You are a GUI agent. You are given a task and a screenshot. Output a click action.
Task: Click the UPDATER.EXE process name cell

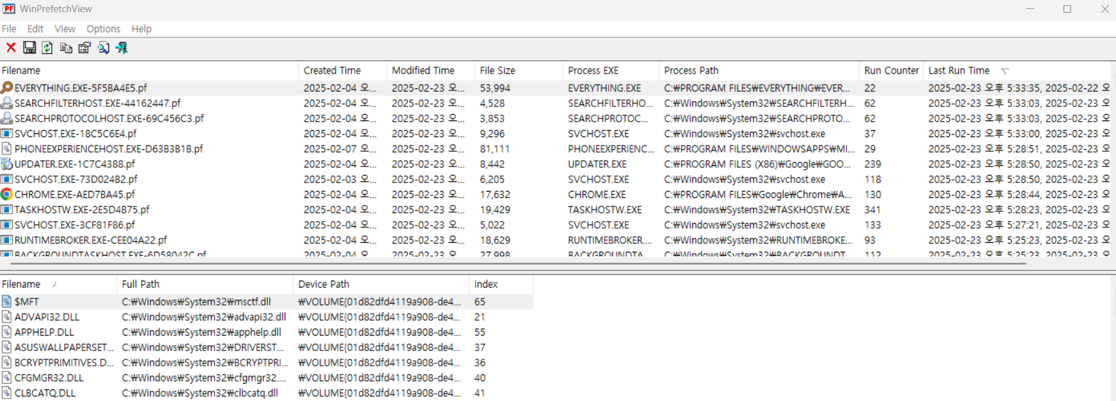click(x=597, y=164)
